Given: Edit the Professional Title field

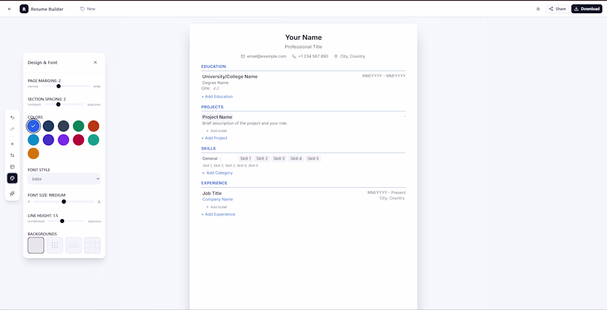Looking at the screenshot, I should pos(303,47).
